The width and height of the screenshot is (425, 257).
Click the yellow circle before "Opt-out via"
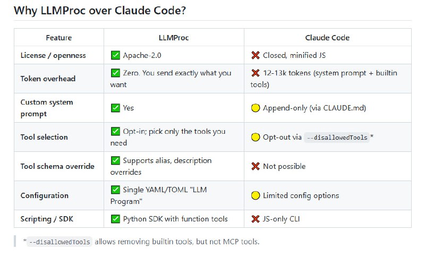(256, 137)
